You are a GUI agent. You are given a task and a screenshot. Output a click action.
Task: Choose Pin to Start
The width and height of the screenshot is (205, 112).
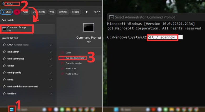pos(71,69)
